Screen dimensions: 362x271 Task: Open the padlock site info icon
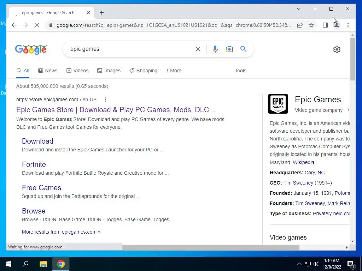pos(51,25)
